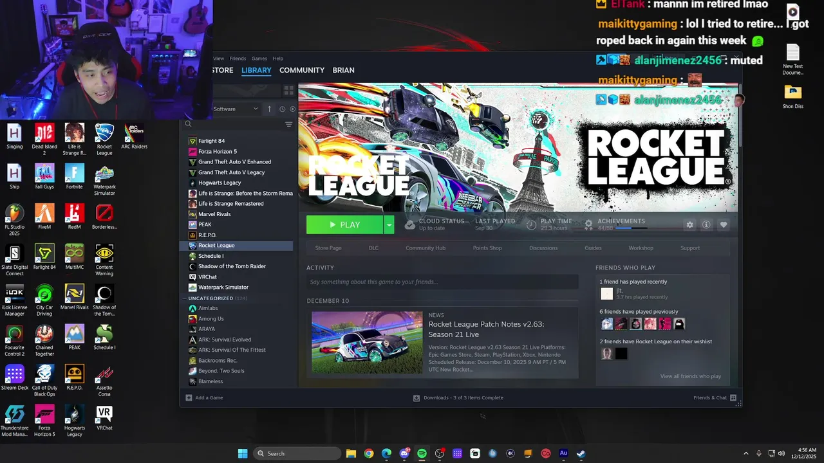The height and width of the screenshot is (463, 824).
Task: Select New Text Document on desktop
Action: click(792, 60)
